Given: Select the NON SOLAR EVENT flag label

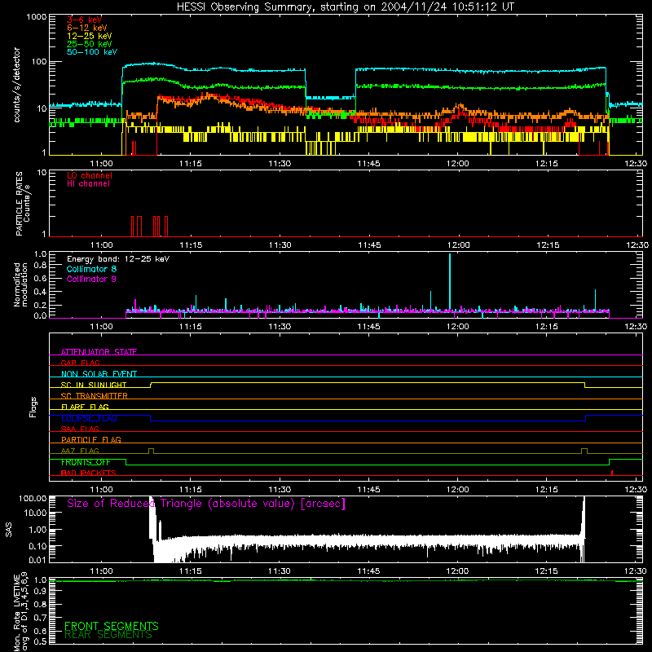Looking at the screenshot, I should (x=99, y=374).
